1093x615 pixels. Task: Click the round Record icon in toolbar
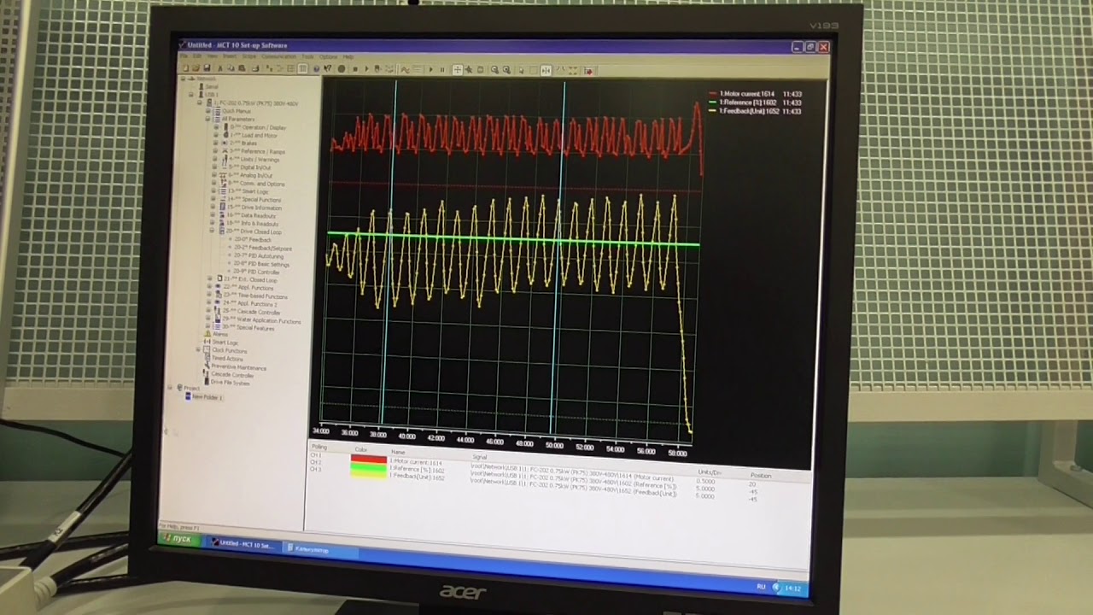click(342, 69)
